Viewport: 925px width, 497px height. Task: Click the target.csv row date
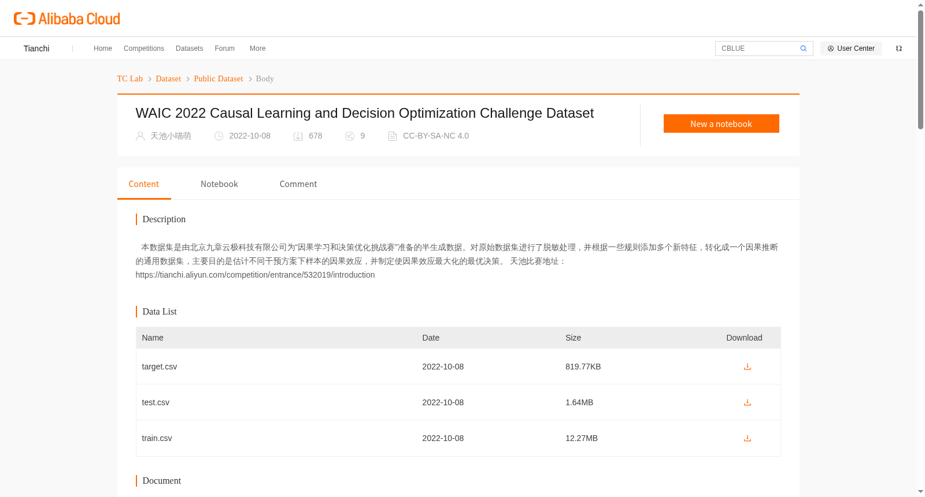[443, 367]
